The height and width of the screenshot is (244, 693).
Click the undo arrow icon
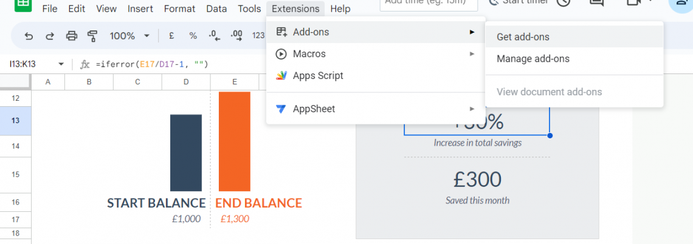click(x=29, y=36)
